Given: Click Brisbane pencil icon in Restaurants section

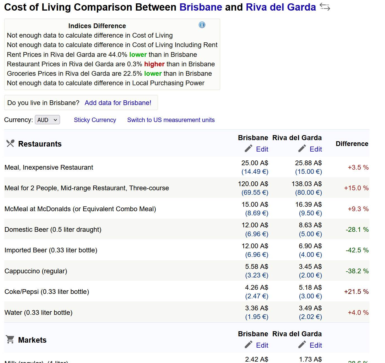Looking at the screenshot, I should [248, 149].
